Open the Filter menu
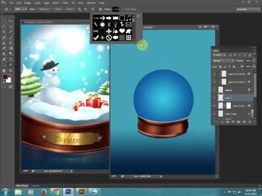 [x=65, y=3]
